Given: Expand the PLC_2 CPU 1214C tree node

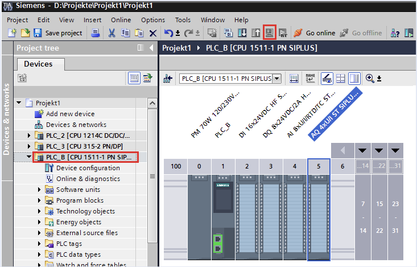Looking at the screenshot, I should [30, 135].
